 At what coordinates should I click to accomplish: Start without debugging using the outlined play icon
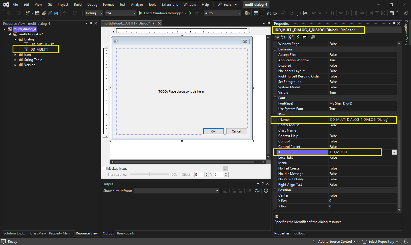tap(190, 13)
